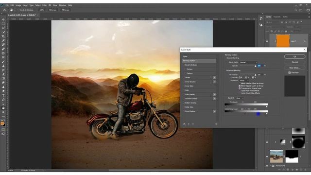
Task: Switch to the Paths tab
Action: (x=285, y=17)
